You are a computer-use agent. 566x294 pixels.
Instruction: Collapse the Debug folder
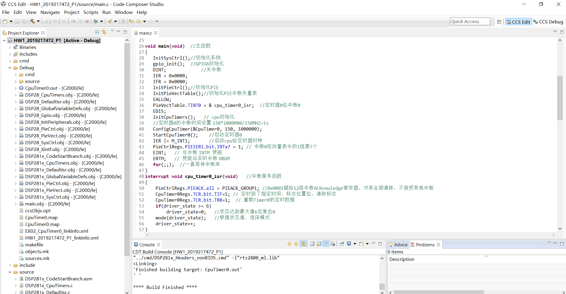pos(10,68)
